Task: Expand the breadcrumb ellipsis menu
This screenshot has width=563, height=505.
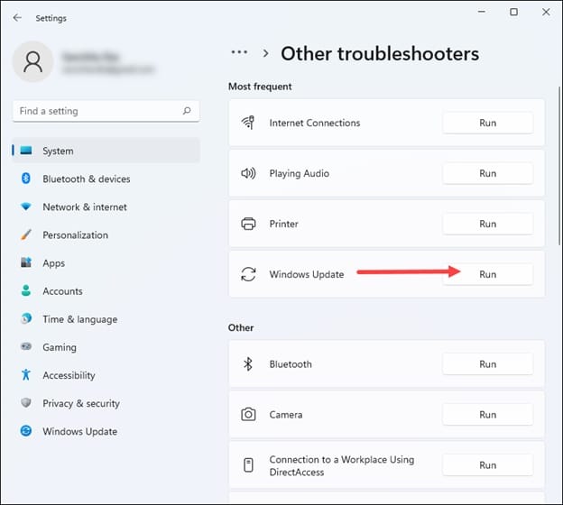Action: [x=239, y=52]
